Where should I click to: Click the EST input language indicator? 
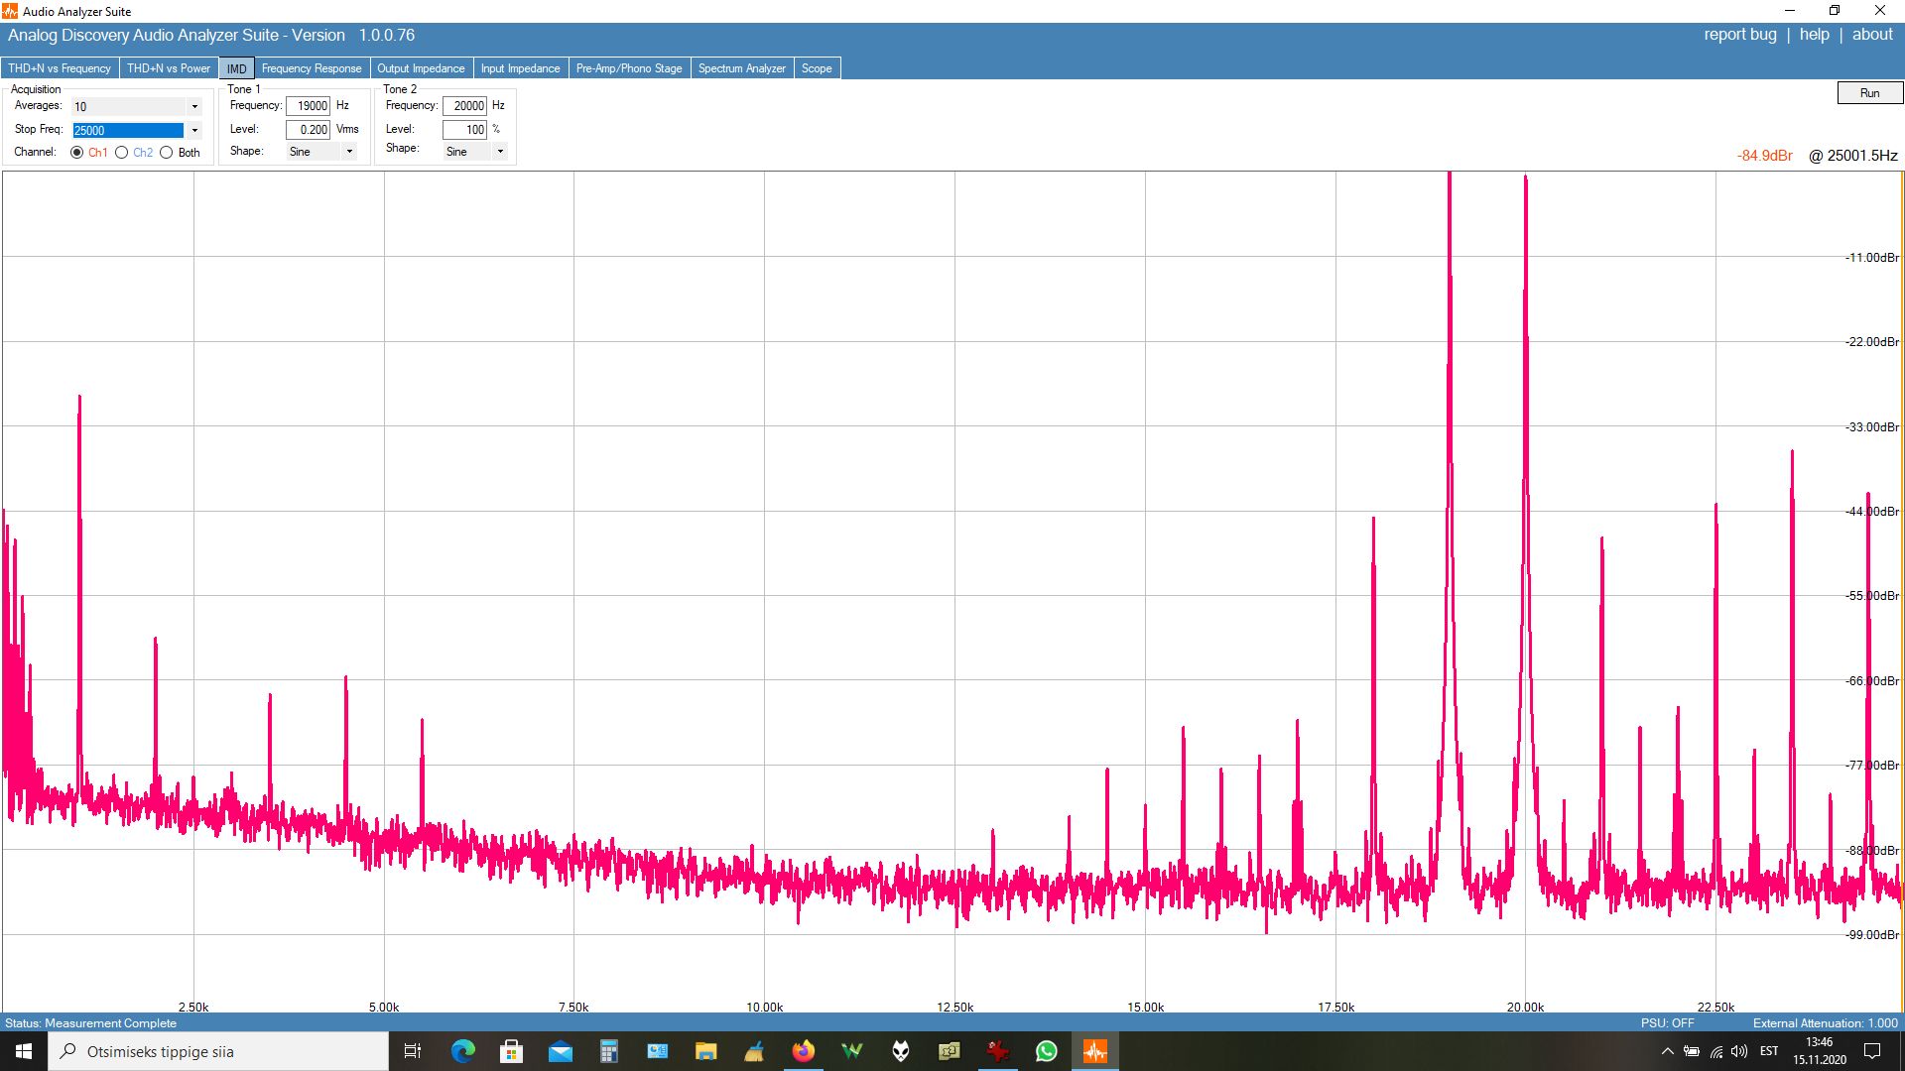(x=1769, y=1051)
